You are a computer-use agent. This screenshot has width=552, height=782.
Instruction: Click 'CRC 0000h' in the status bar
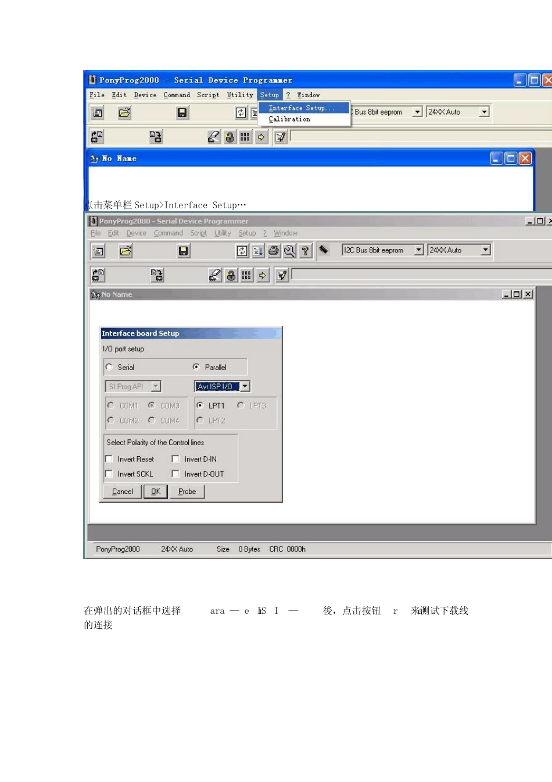[x=288, y=549]
